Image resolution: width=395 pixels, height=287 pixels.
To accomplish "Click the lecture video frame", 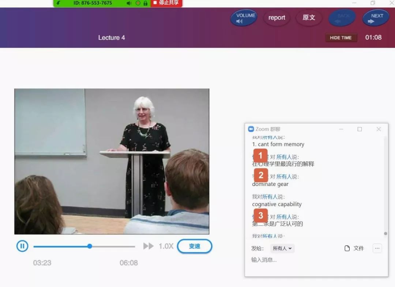I will (x=112, y=161).
